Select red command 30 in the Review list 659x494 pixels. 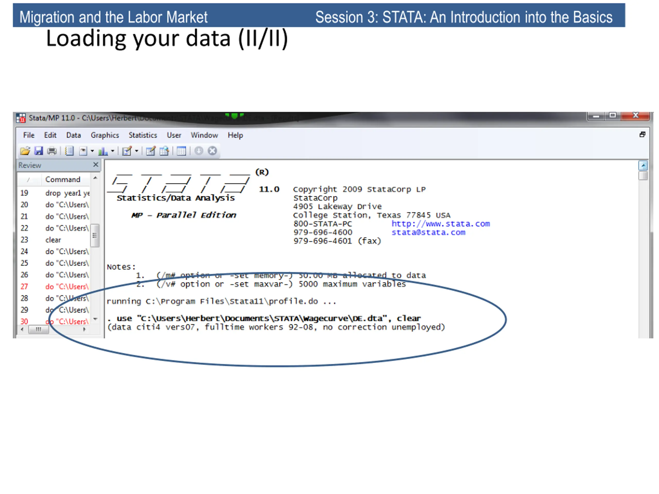point(54,322)
